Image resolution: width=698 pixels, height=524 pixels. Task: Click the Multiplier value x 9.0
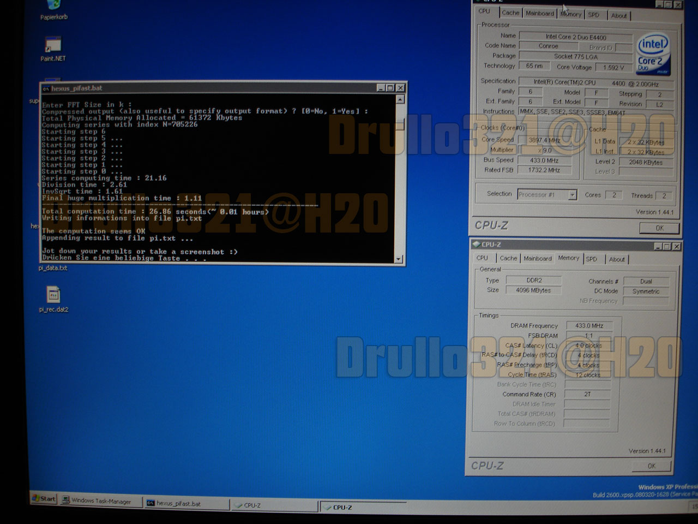545,150
